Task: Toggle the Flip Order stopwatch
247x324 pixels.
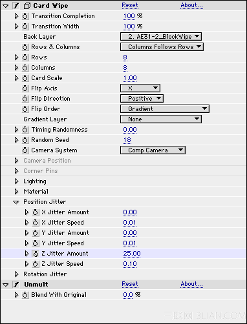Action: (x=25, y=109)
